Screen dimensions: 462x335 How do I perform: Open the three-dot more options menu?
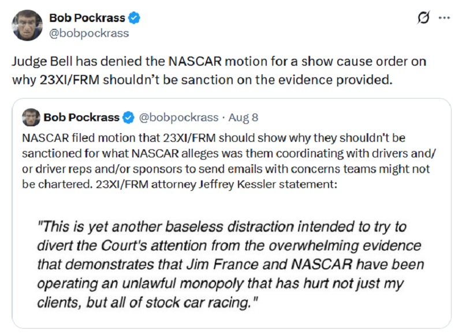tap(444, 18)
